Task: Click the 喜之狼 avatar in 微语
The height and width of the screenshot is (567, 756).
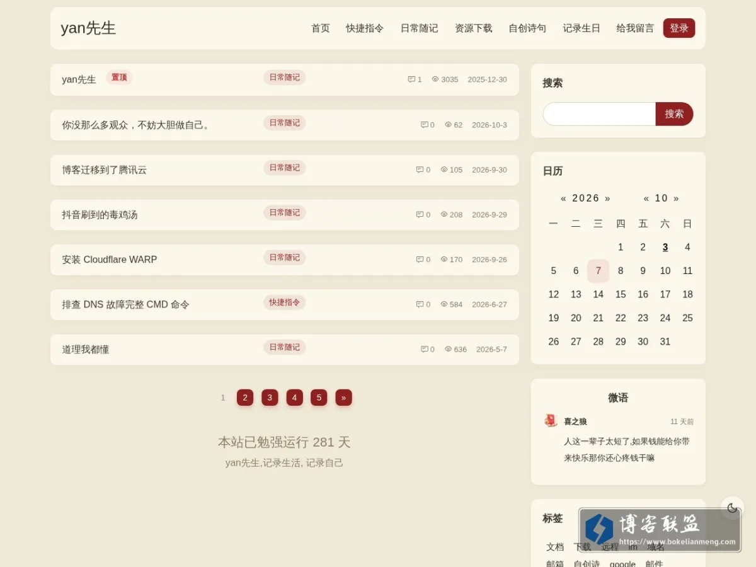Action: [x=551, y=420]
